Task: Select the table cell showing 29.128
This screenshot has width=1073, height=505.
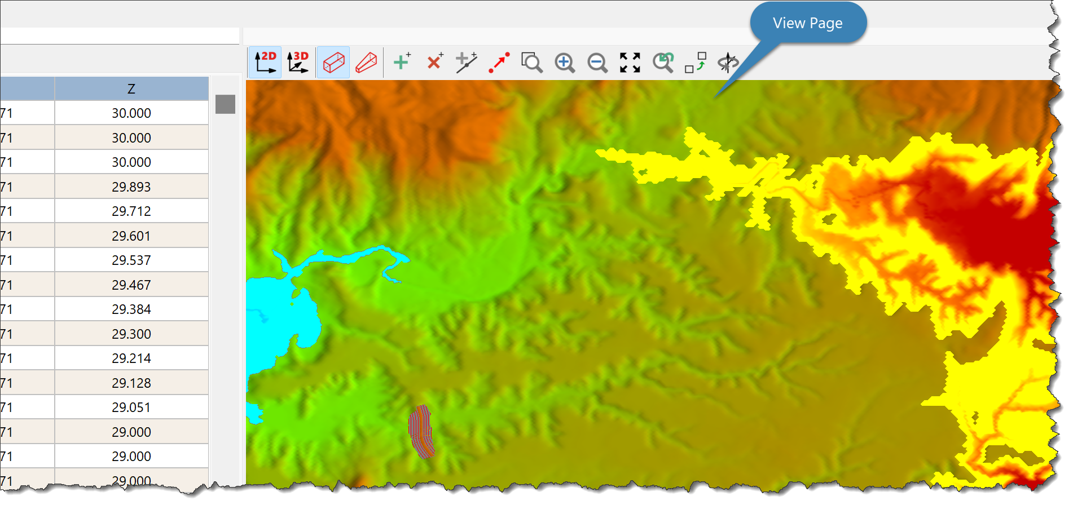Action: (131, 383)
